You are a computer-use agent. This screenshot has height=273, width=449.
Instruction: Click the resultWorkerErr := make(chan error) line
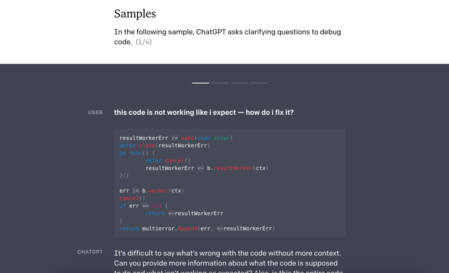click(176, 138)
